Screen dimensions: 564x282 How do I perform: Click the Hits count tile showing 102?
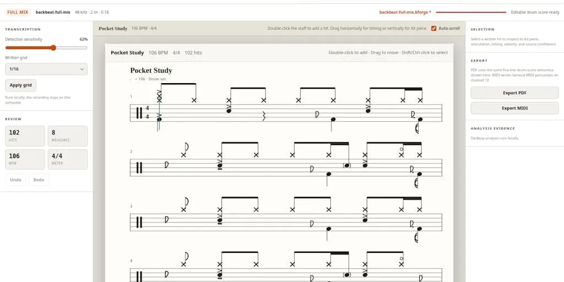point(25,136)
